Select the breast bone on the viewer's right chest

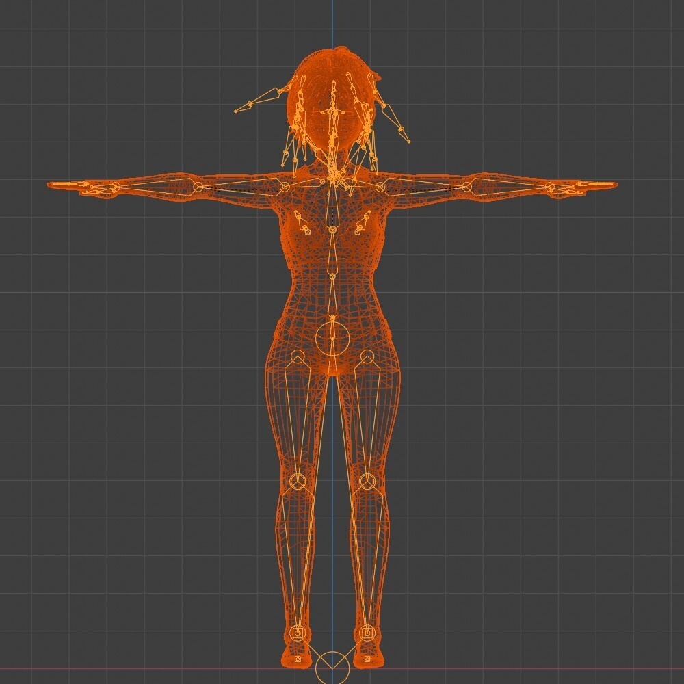tap(363, 222)
